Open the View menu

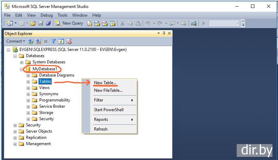pyautogui.click(x=31, y=15)
